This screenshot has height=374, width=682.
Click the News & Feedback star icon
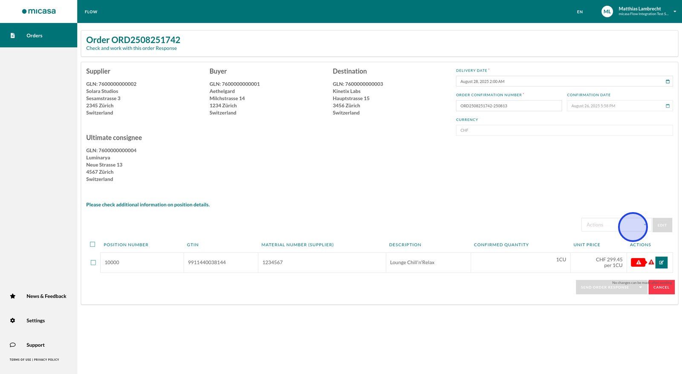(13, 296)
